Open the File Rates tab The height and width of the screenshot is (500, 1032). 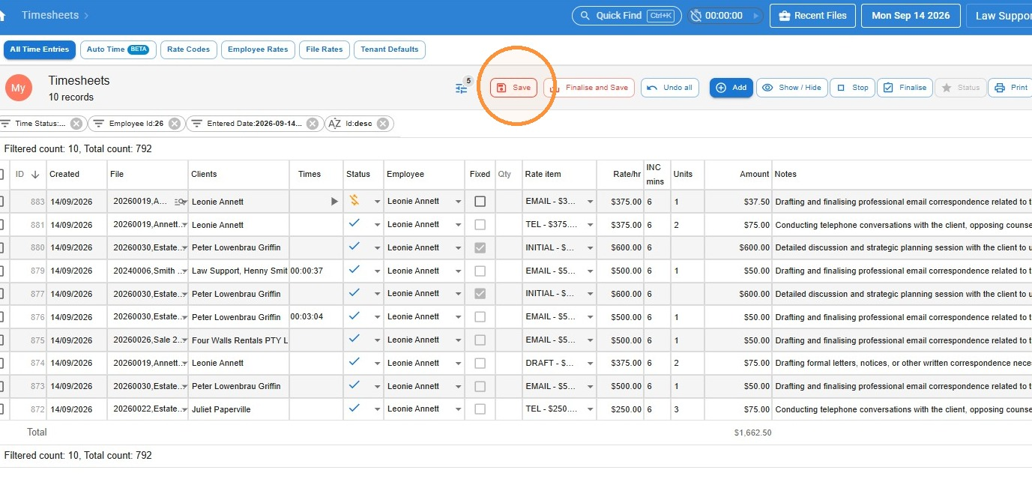point(325,49)
